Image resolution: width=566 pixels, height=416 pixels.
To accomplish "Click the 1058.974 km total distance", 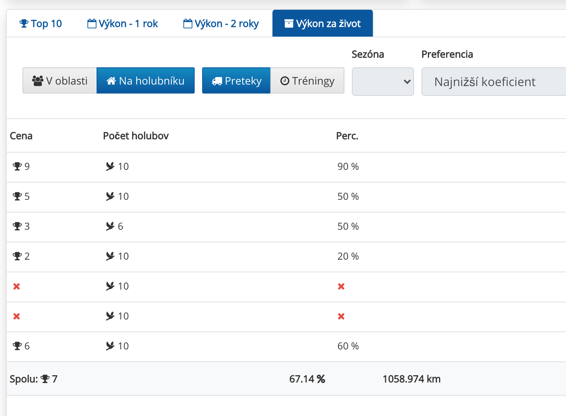I will click(x=411, y=379).
